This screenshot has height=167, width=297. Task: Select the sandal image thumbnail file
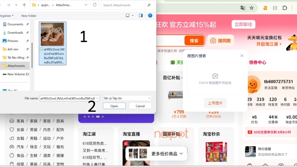click(52, 34)
